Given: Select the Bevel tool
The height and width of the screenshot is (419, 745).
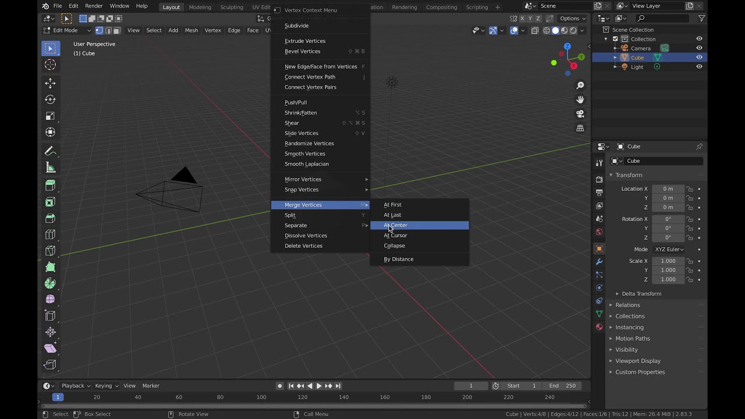Looking at the screenshot, I should 50,218.
